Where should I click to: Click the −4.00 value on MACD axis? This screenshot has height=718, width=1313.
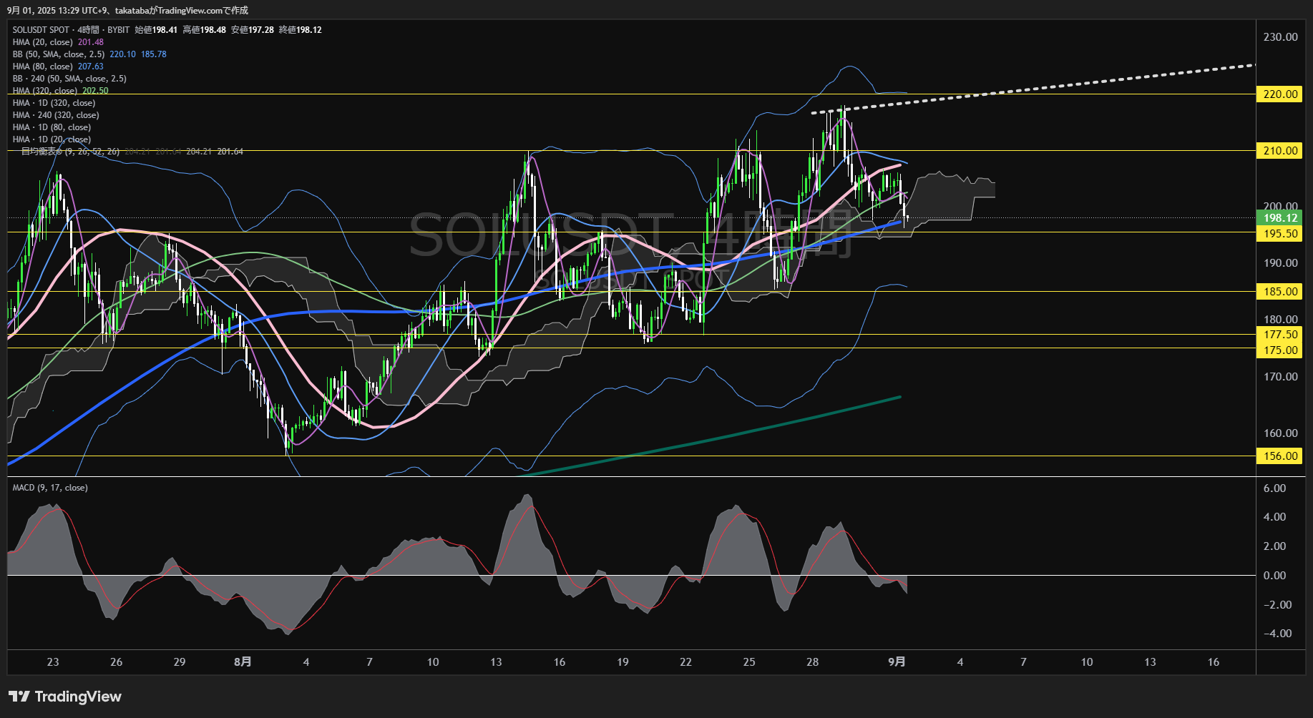[1277, 633]
